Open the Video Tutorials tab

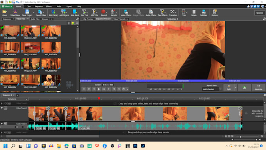119,19
